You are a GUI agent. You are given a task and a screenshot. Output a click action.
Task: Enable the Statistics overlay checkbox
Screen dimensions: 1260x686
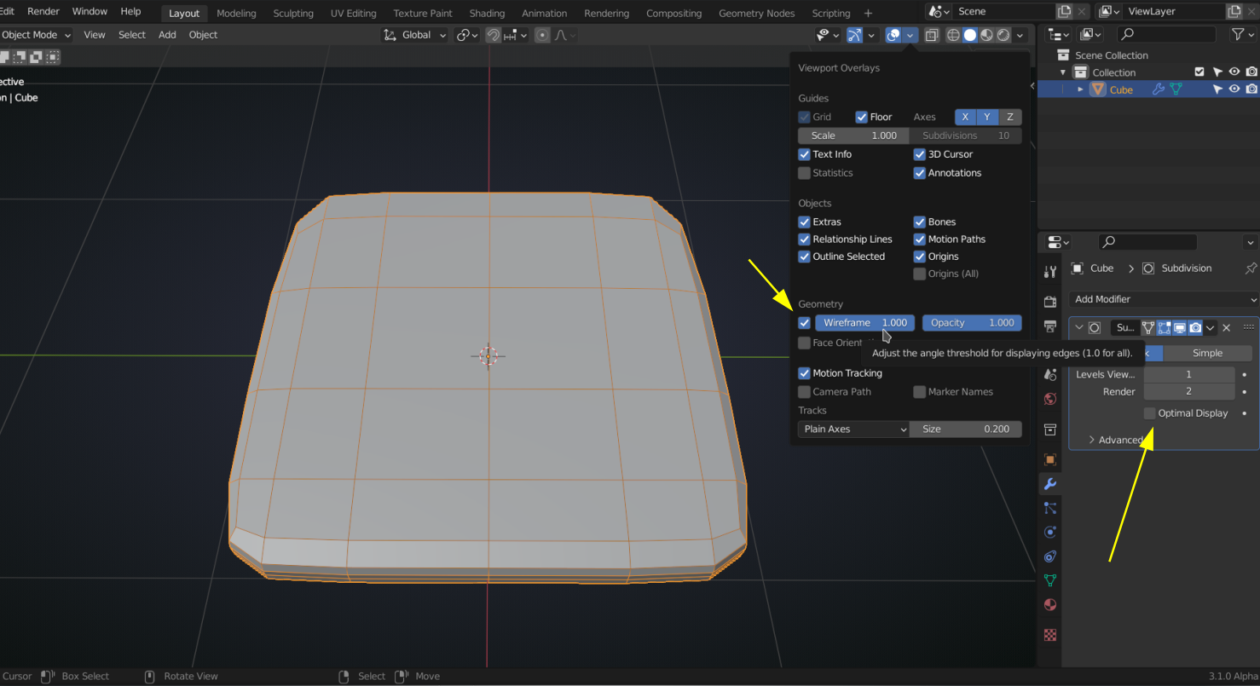pos(804,173)
